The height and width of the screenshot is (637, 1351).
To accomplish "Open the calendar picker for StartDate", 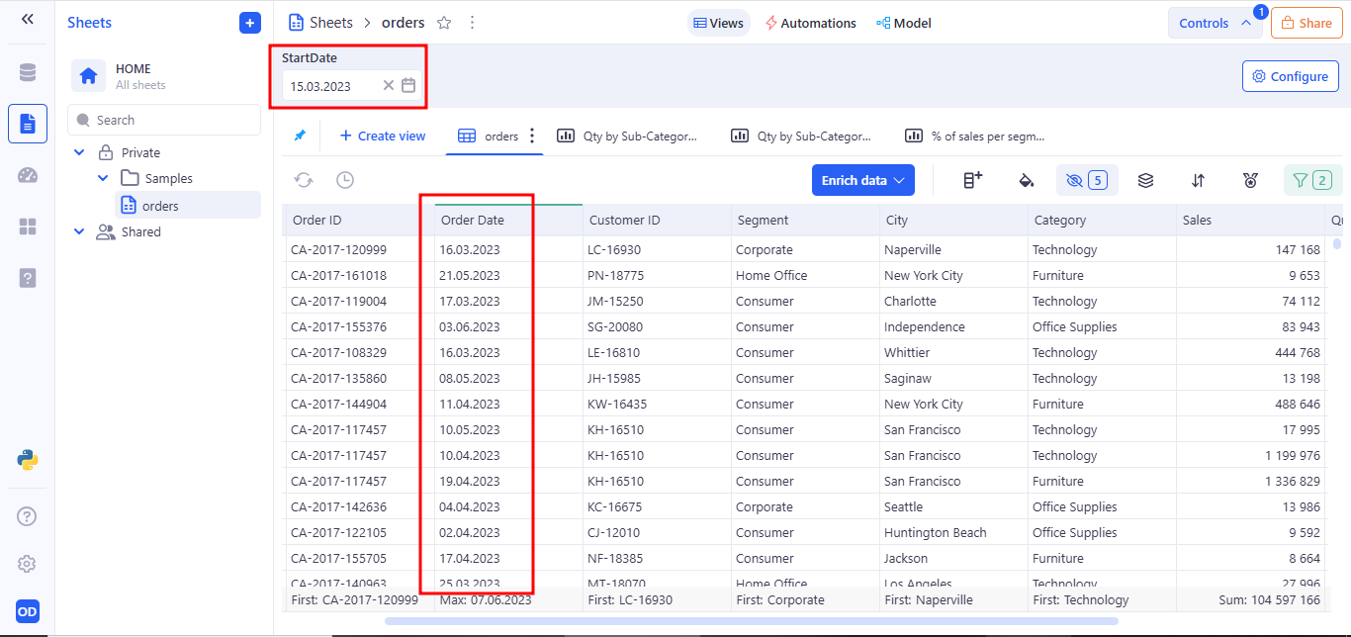I will click(x=408, y=86).
